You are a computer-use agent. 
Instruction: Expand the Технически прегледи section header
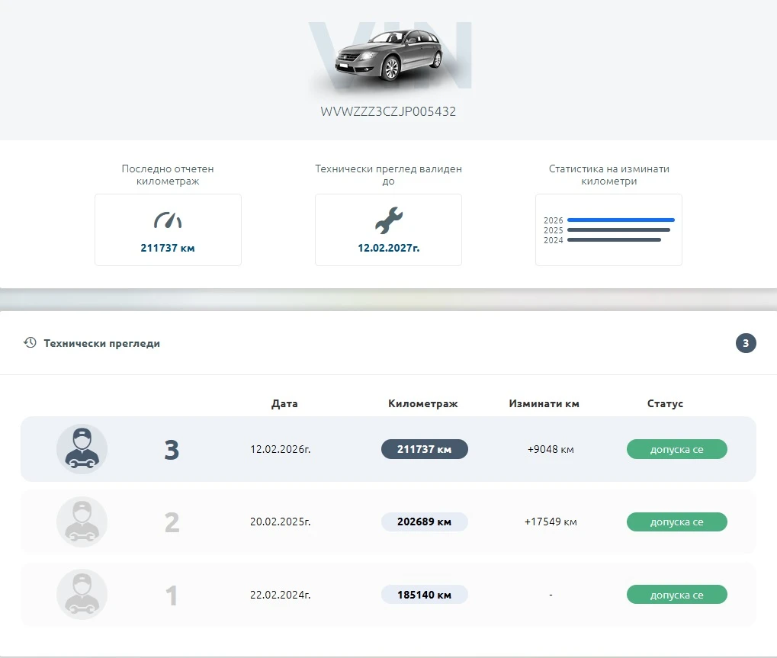(101, 343)
